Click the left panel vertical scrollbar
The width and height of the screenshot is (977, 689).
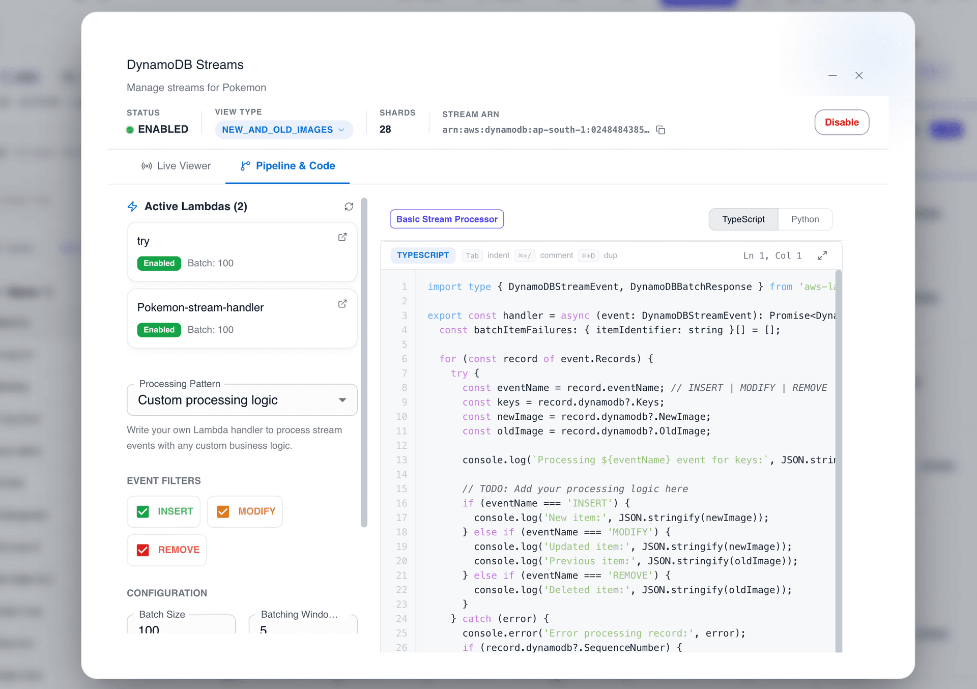(364, 362)
